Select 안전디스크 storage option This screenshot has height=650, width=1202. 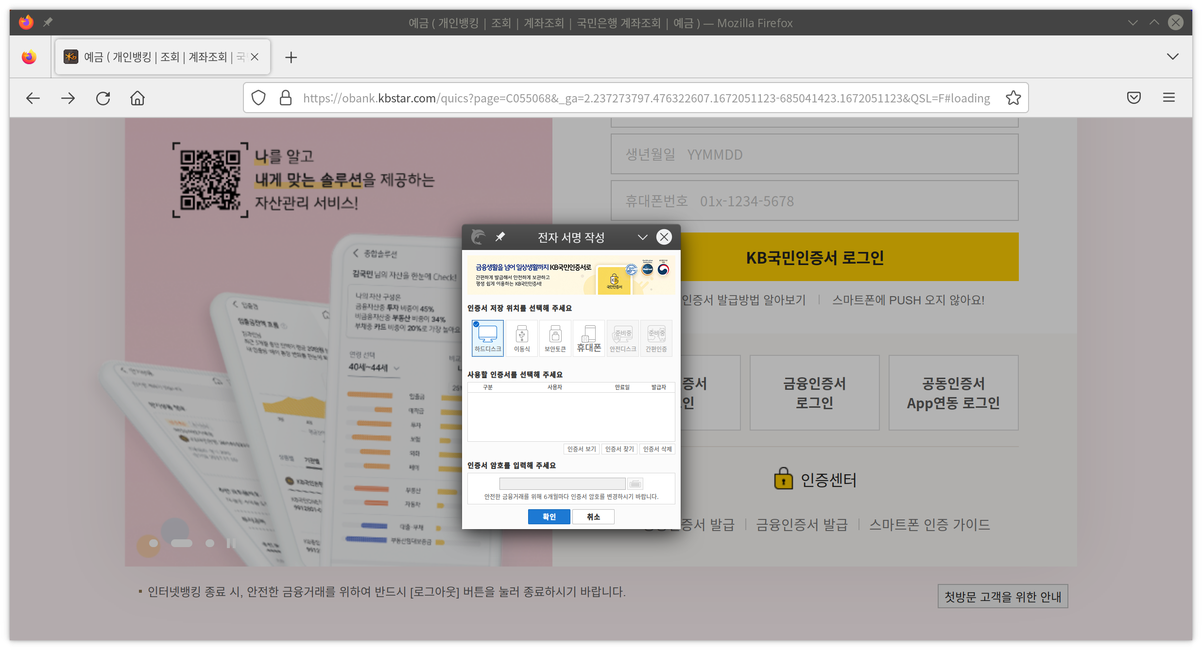click(x=623, y=338)
